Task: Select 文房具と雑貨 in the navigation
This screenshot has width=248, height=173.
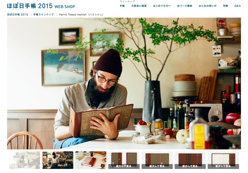Action: 139,6
